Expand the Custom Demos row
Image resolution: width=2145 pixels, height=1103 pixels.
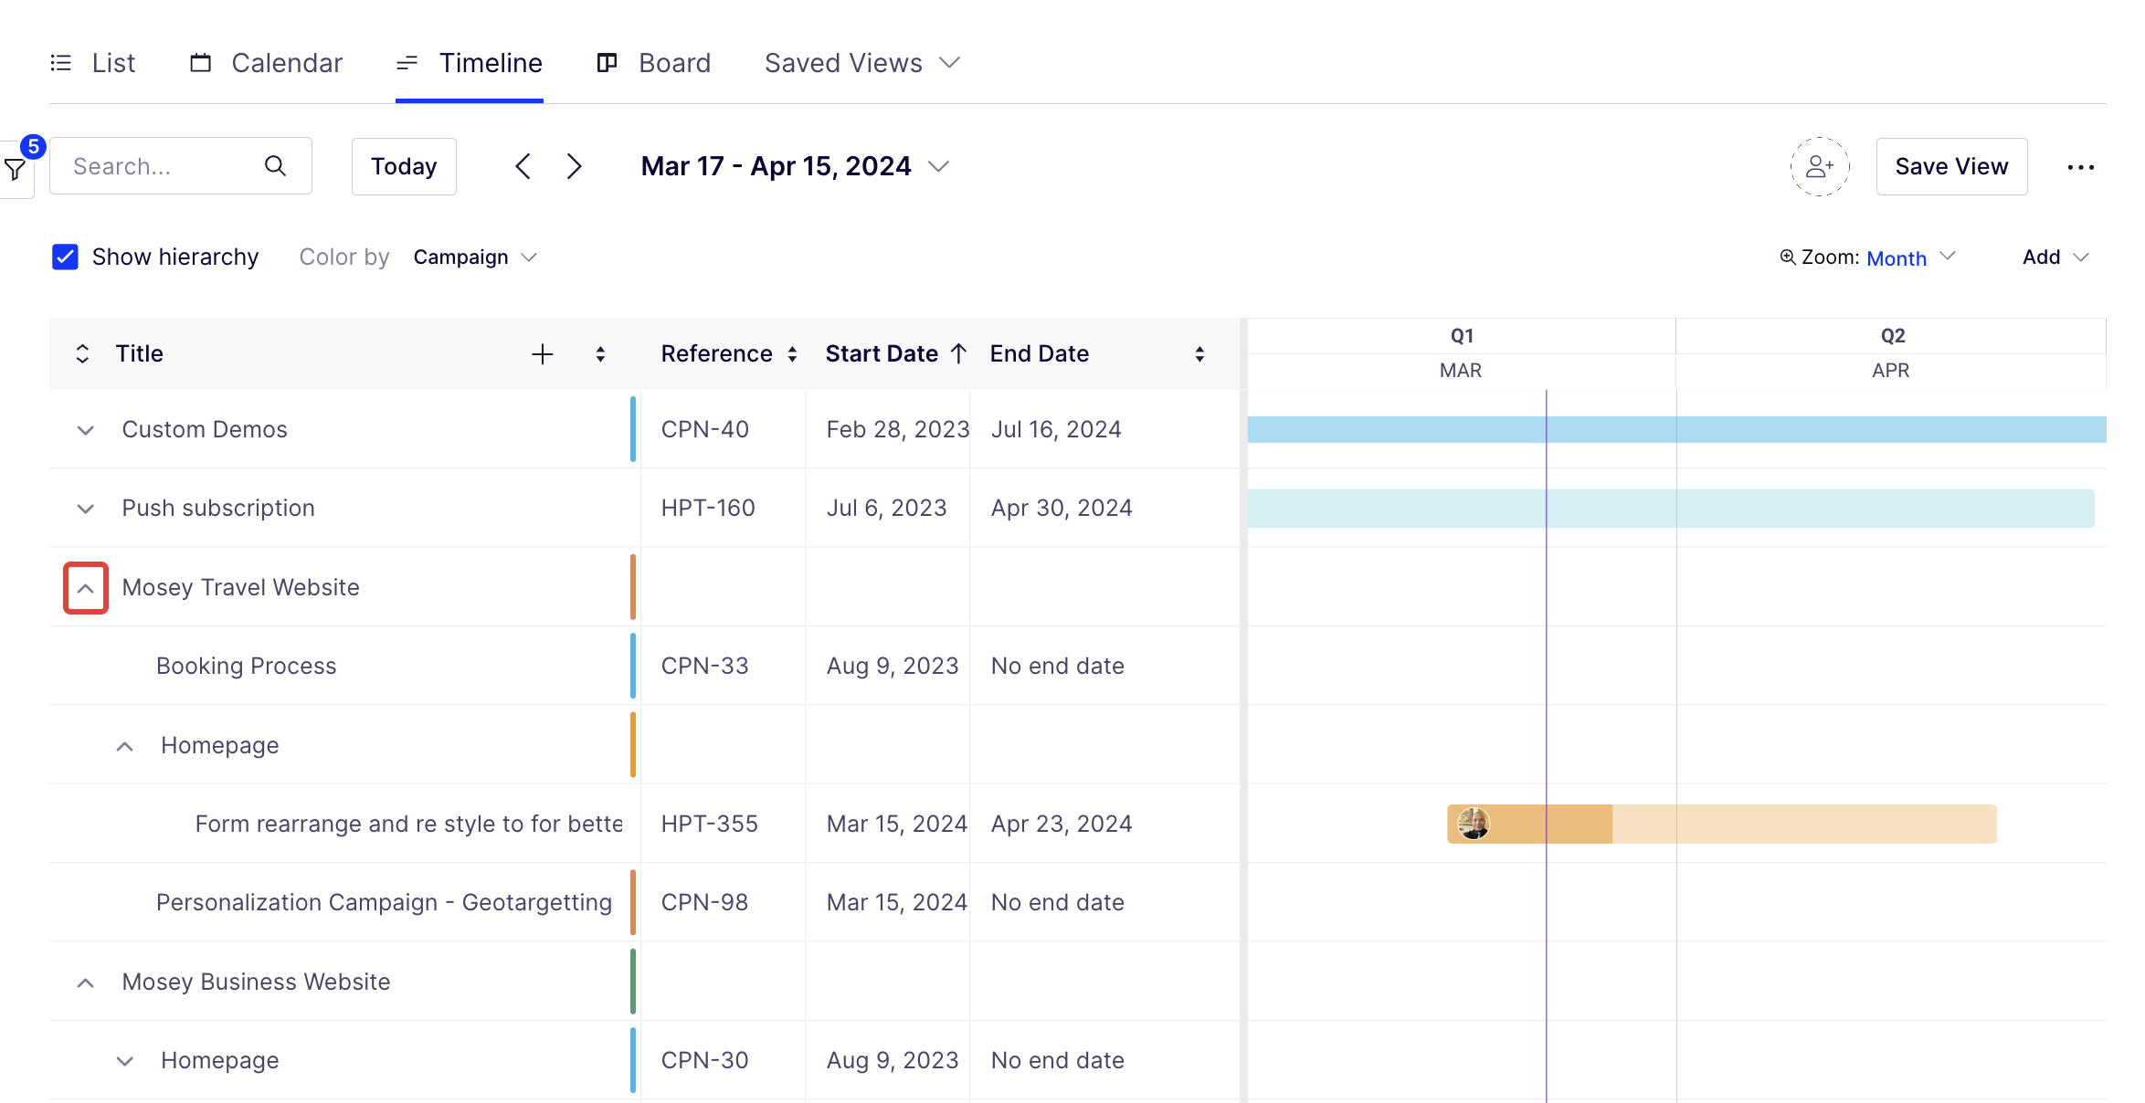pos(86,430)
